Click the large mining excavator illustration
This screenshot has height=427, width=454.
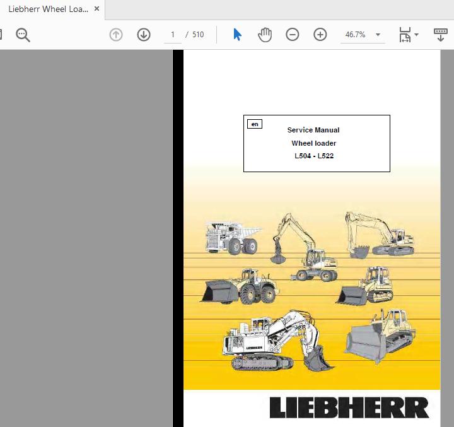coord(277,341)
